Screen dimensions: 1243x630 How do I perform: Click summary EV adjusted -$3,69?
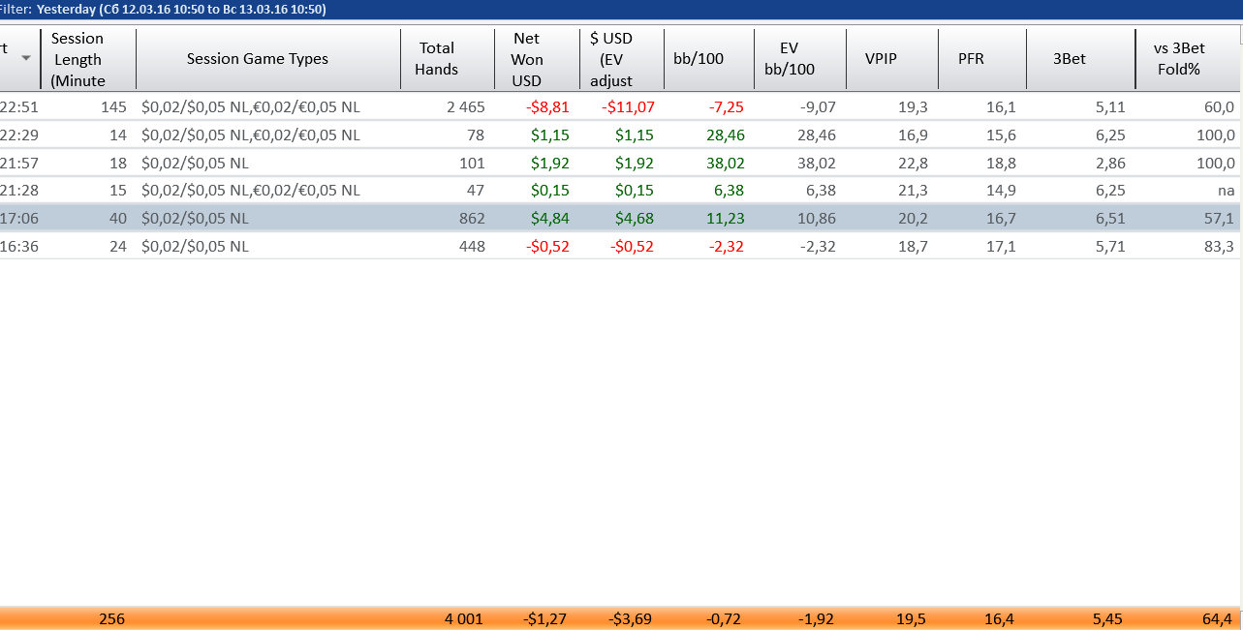(x=631, y=619)
